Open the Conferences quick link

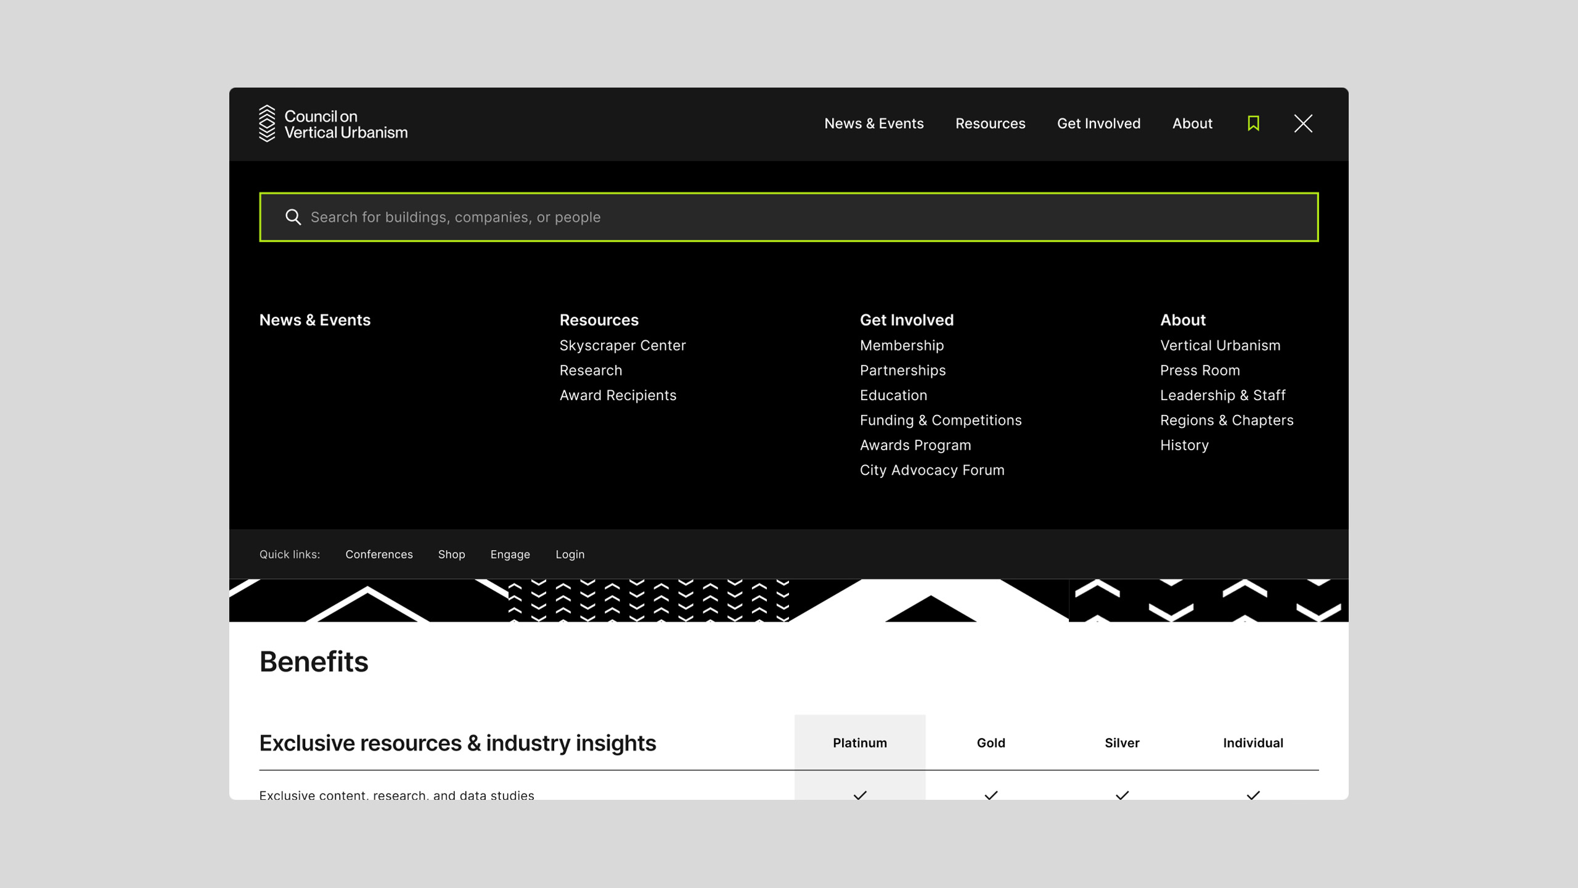379,554
